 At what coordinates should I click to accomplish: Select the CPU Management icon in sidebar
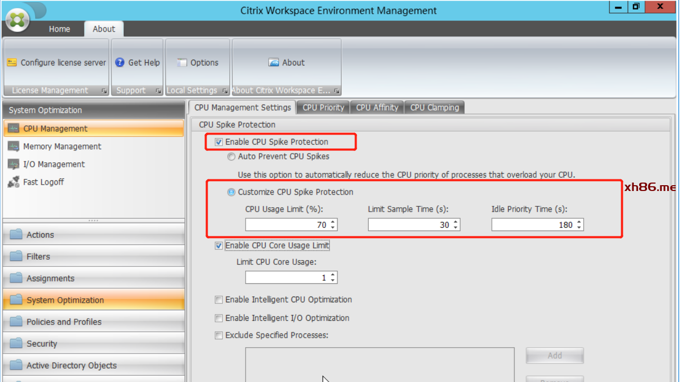click(14, 129)
